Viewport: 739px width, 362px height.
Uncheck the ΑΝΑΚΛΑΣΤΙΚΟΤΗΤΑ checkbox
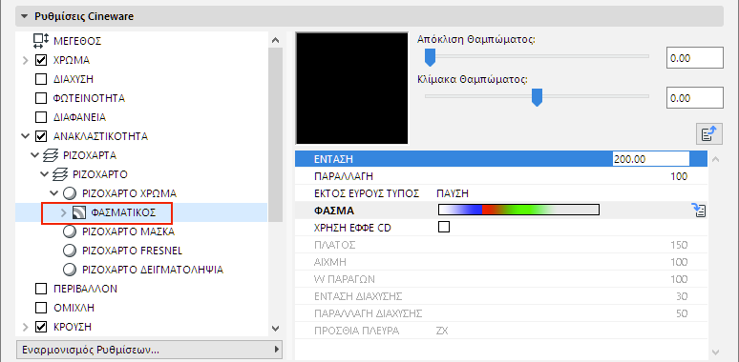tap(41, 136)
